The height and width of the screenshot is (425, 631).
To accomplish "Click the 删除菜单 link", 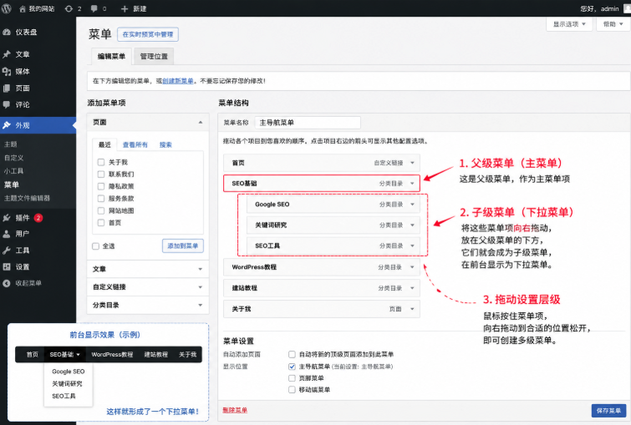I will (235, 410).
